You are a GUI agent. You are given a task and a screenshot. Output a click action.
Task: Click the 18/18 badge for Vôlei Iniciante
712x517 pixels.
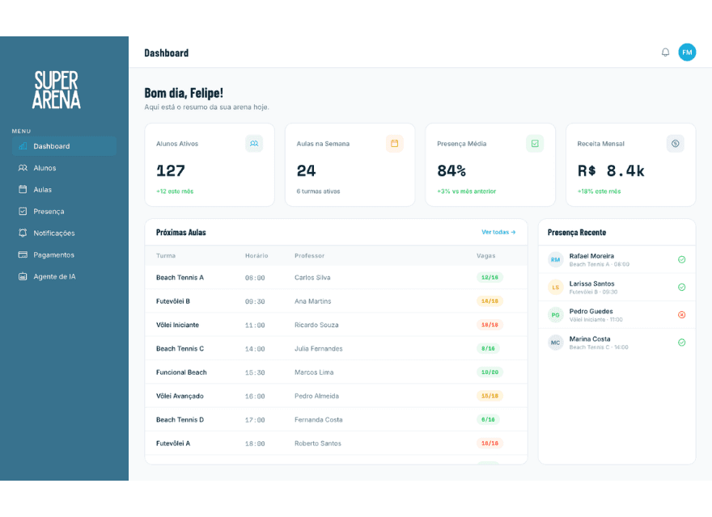point(489,325)
